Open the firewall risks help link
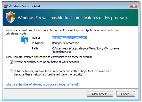 [x=43, y=84]
